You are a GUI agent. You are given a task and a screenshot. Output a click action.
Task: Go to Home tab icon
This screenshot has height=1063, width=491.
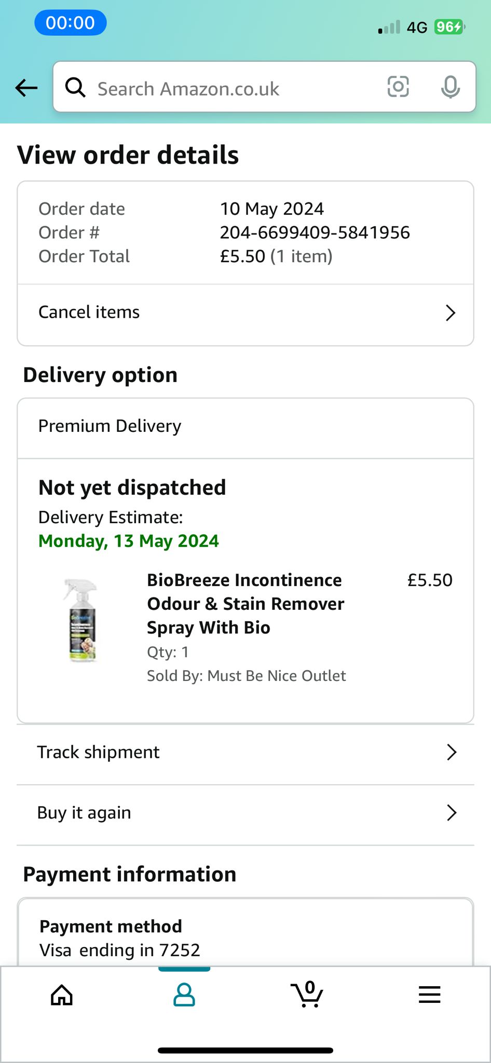coord(62,994)
